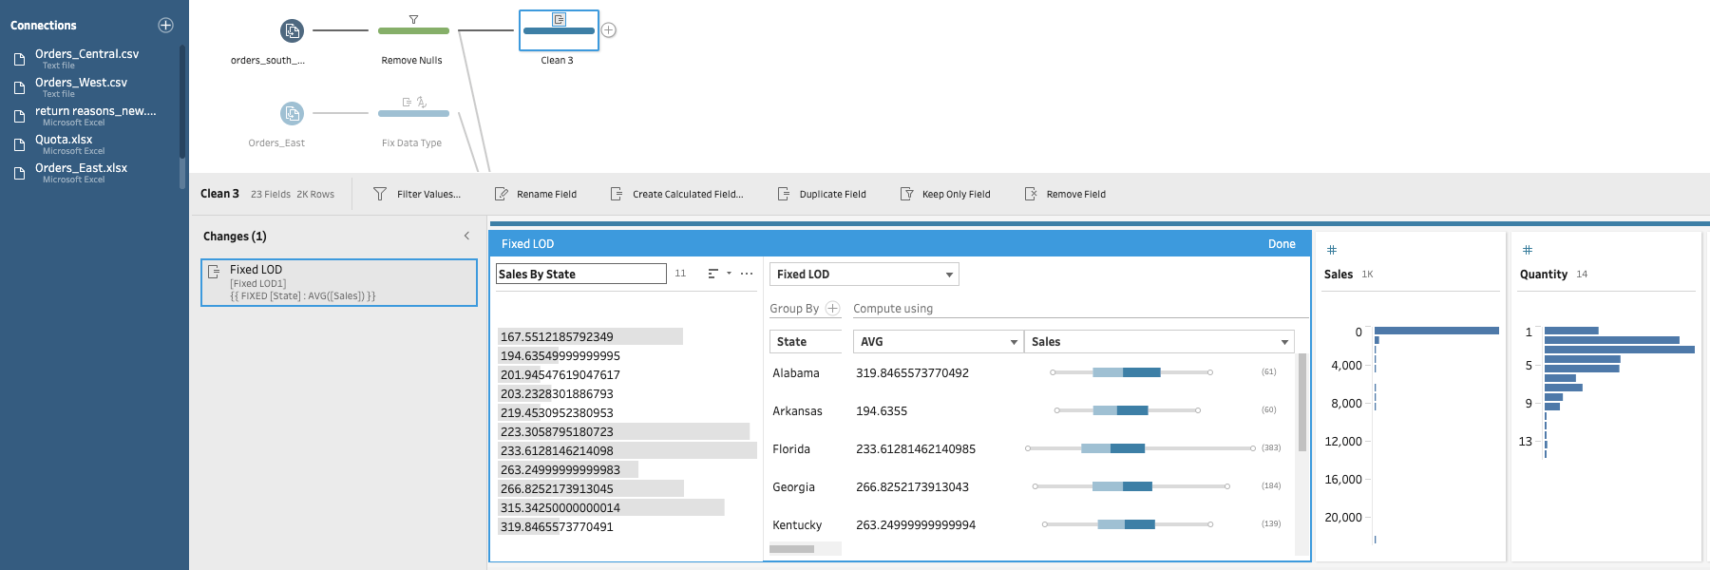
Task: Edit the Sales By State field name
Action: [581, 274]
